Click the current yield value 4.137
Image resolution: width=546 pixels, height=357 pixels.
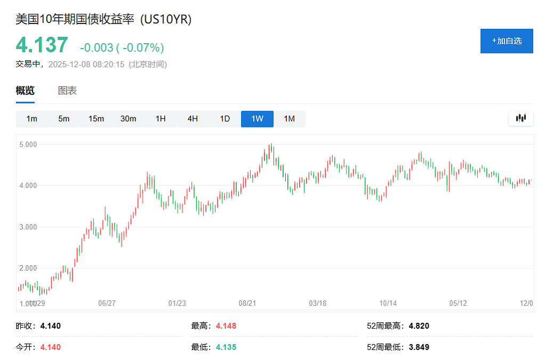click(x=42, y=45)
